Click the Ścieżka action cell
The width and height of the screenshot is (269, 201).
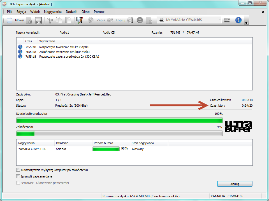[x=61, y=149]
